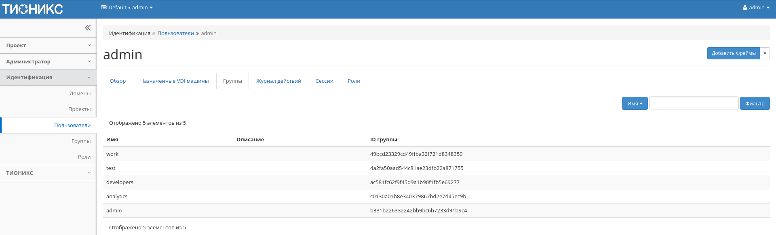Expand the ТИОНИКС sidebar section
The height and width of the screenshot is (235, 776).
pos(48,173)
